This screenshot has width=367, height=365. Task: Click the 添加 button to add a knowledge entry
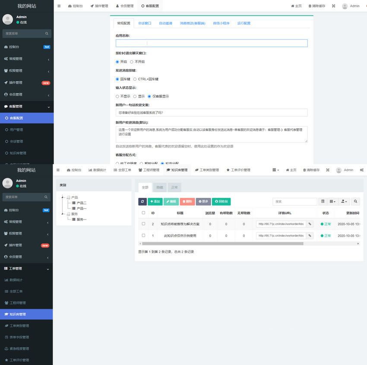pos(155,201)
